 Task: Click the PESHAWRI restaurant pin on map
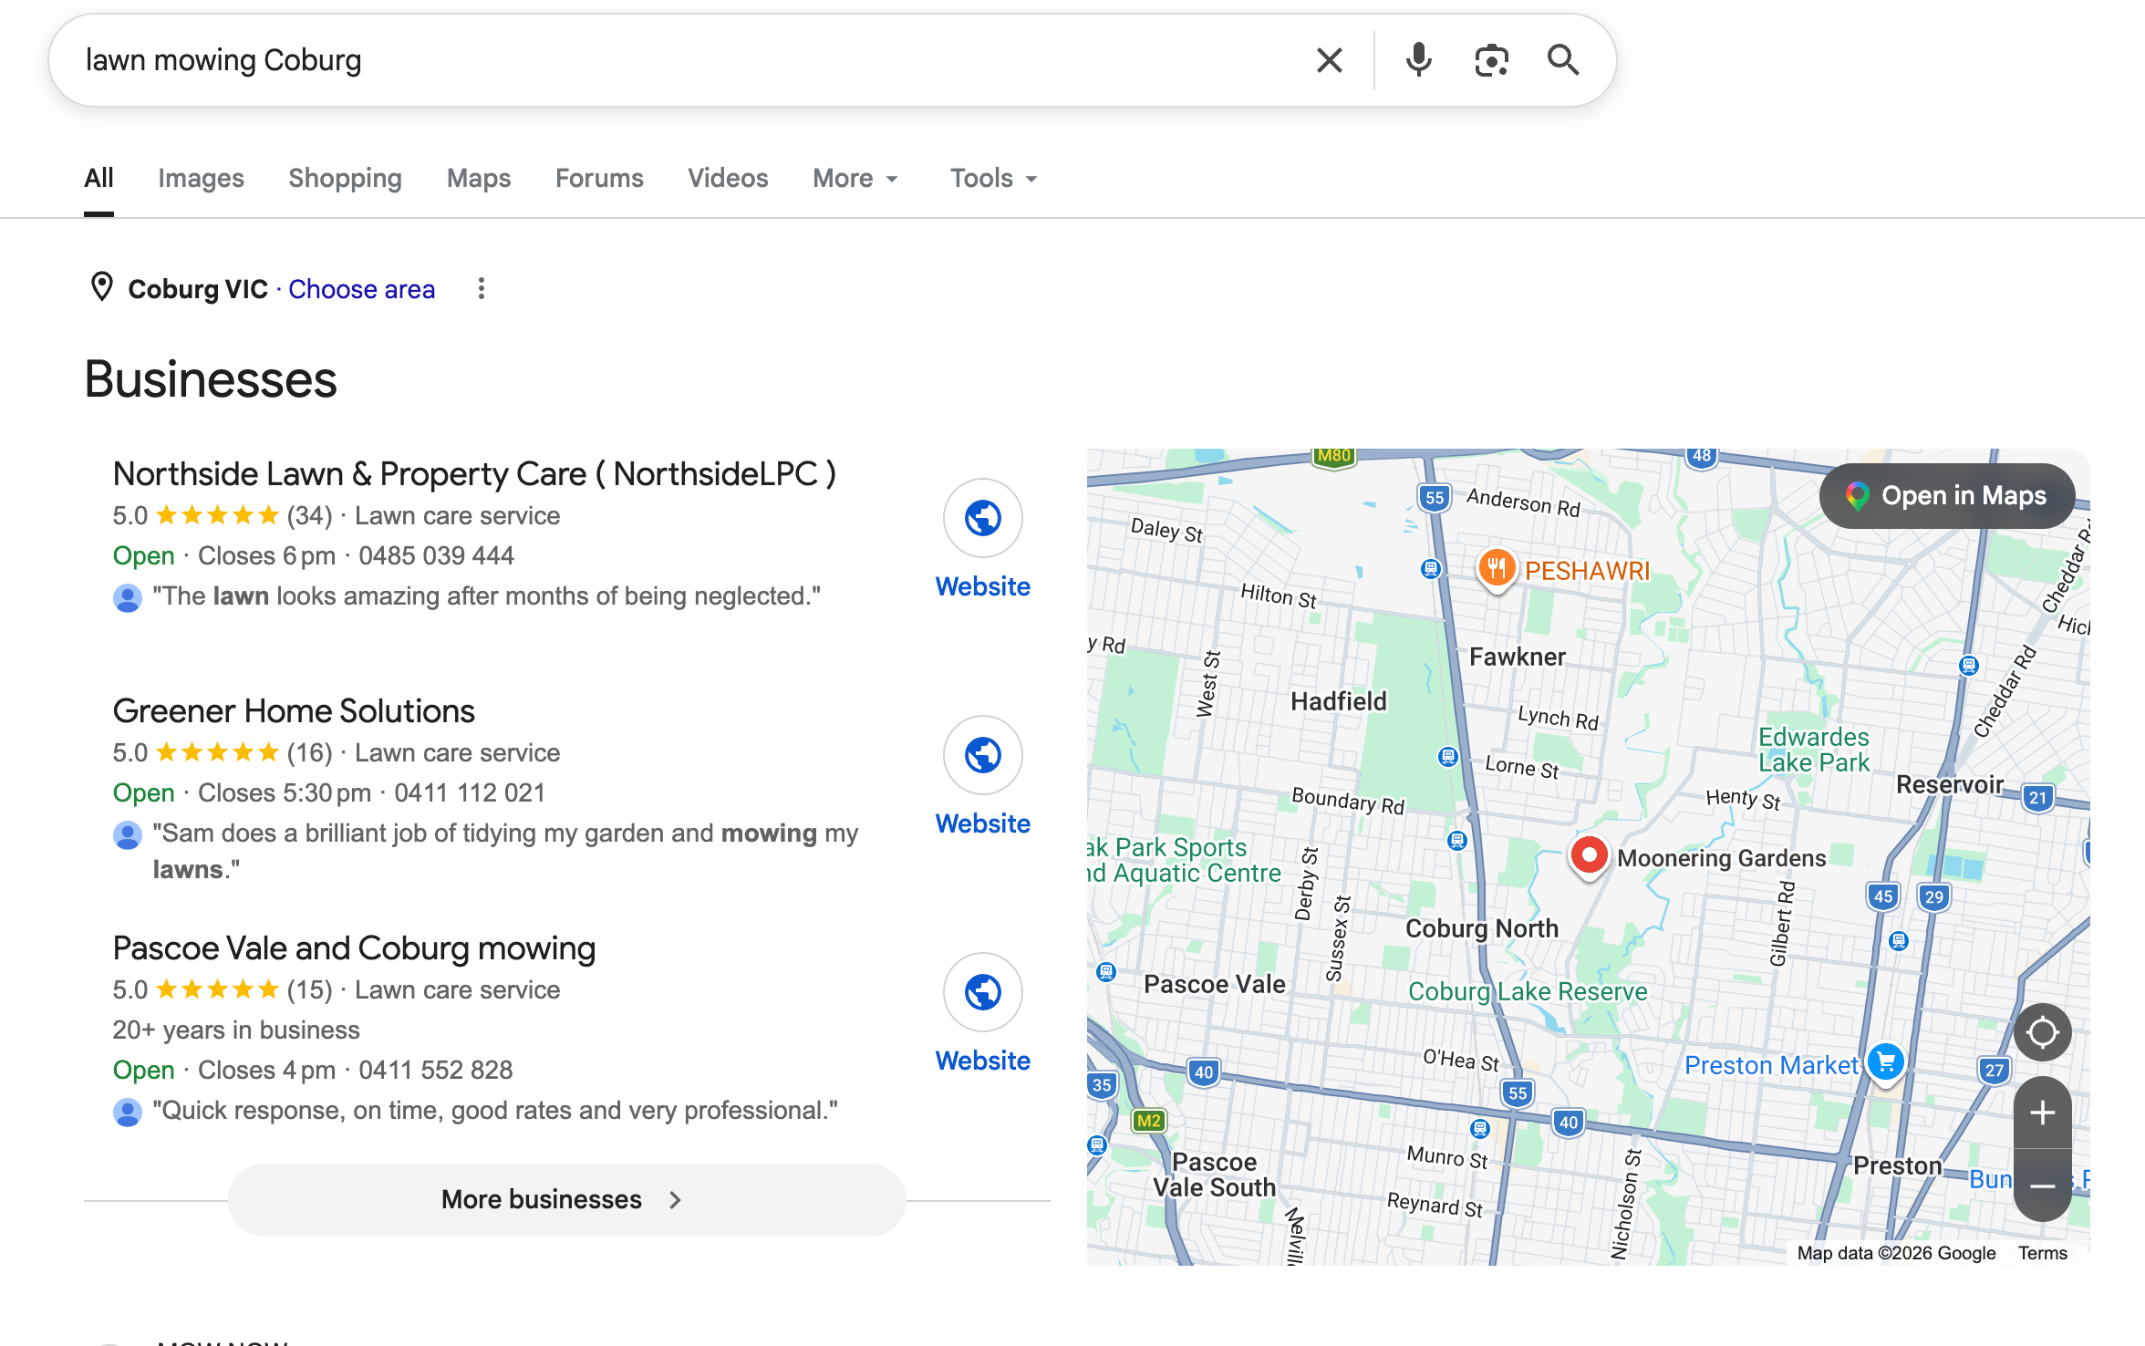coord(1496,569)
